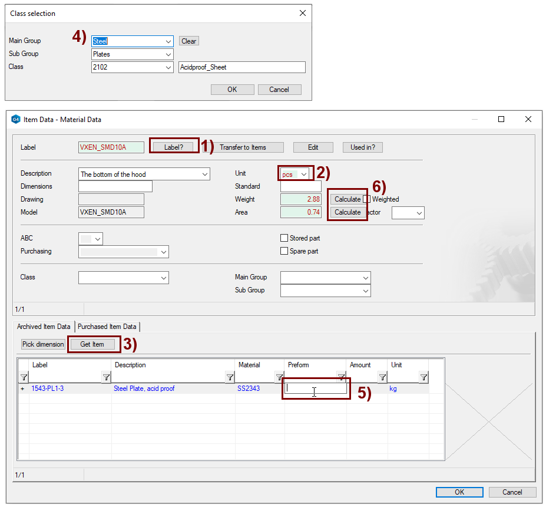
Task: Open the Sub Group Plates dropdown
Action: [x=168, y=54]
